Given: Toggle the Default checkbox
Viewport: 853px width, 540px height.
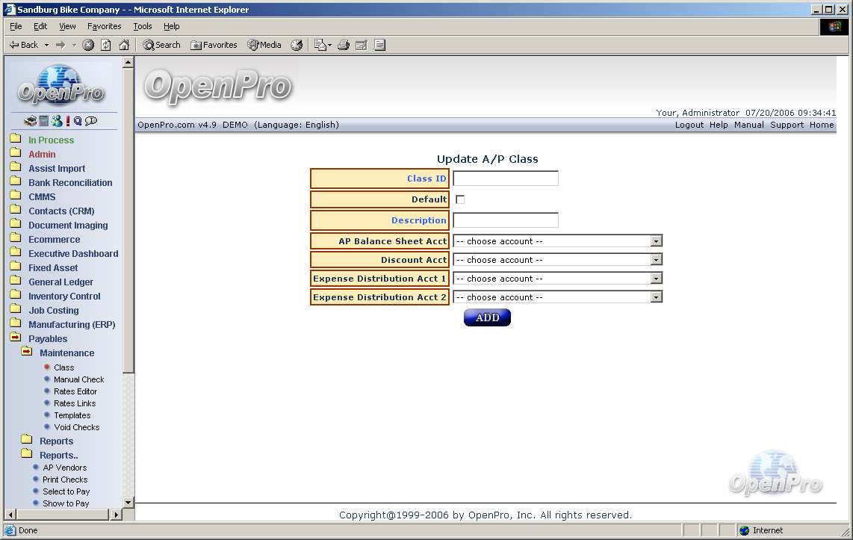Looking at the screenshot, I should tap(460, 199).
